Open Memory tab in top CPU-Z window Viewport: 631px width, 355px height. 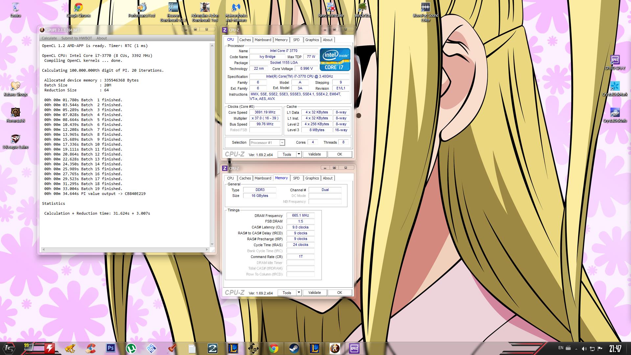(x=281, y=40)
